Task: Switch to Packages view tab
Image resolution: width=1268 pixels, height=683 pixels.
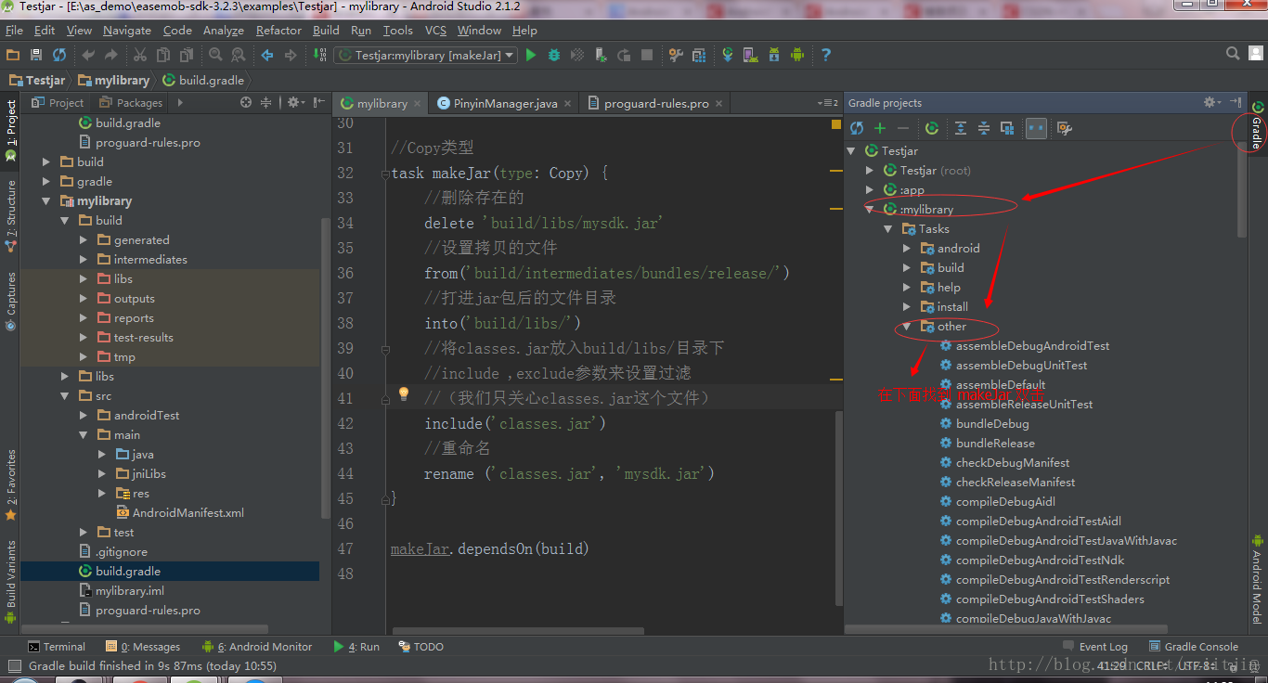Action: (131, 103)
